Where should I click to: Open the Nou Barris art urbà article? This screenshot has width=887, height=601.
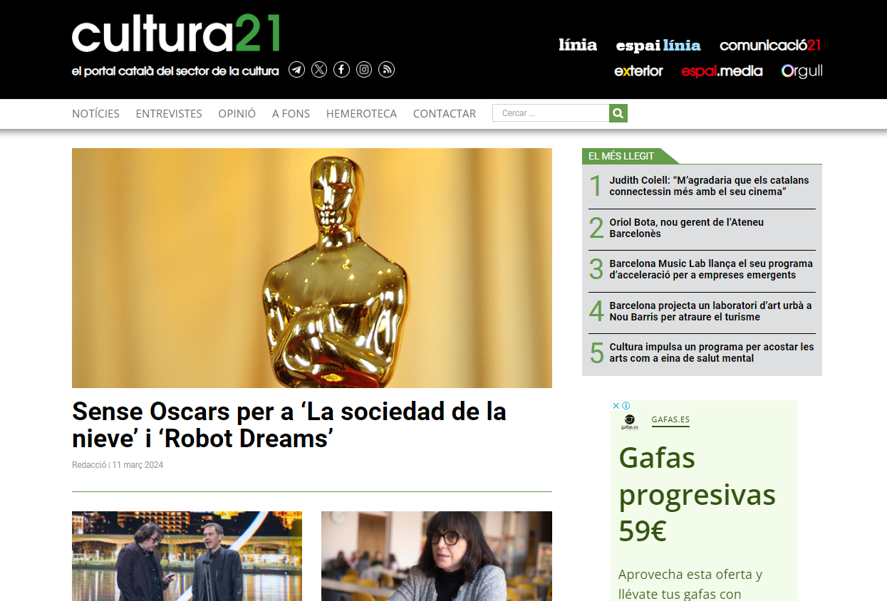coord(710,311)
